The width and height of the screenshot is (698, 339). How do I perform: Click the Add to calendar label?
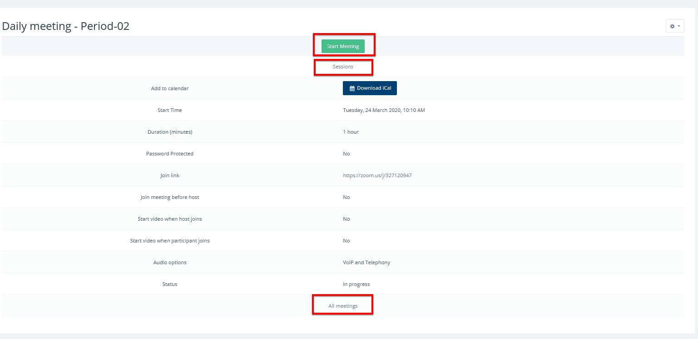pos(170,88)
